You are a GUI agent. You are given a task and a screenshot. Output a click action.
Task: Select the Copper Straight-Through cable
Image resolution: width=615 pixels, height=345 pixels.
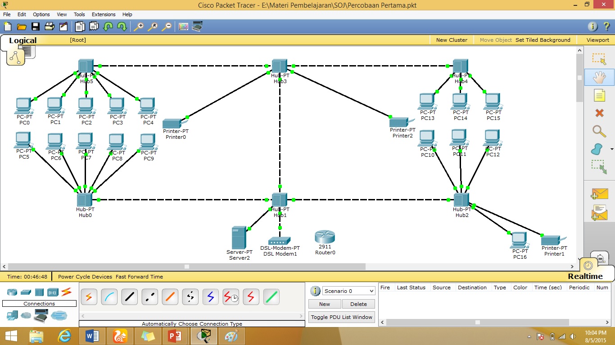129,297
